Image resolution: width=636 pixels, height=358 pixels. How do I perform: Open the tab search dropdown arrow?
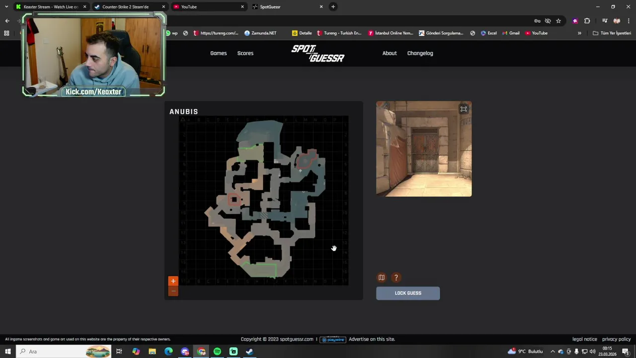click(6, 6)
